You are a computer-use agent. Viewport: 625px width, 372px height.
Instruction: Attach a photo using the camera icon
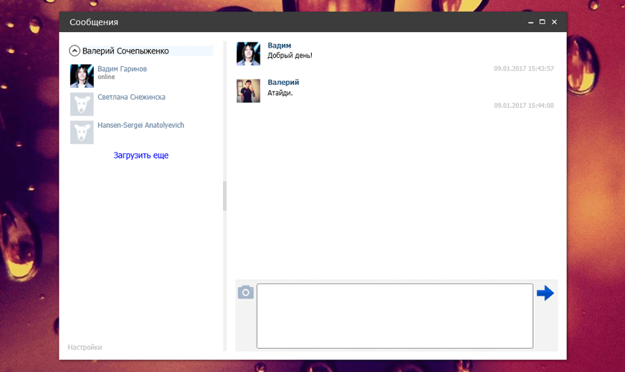pos(246,292)
